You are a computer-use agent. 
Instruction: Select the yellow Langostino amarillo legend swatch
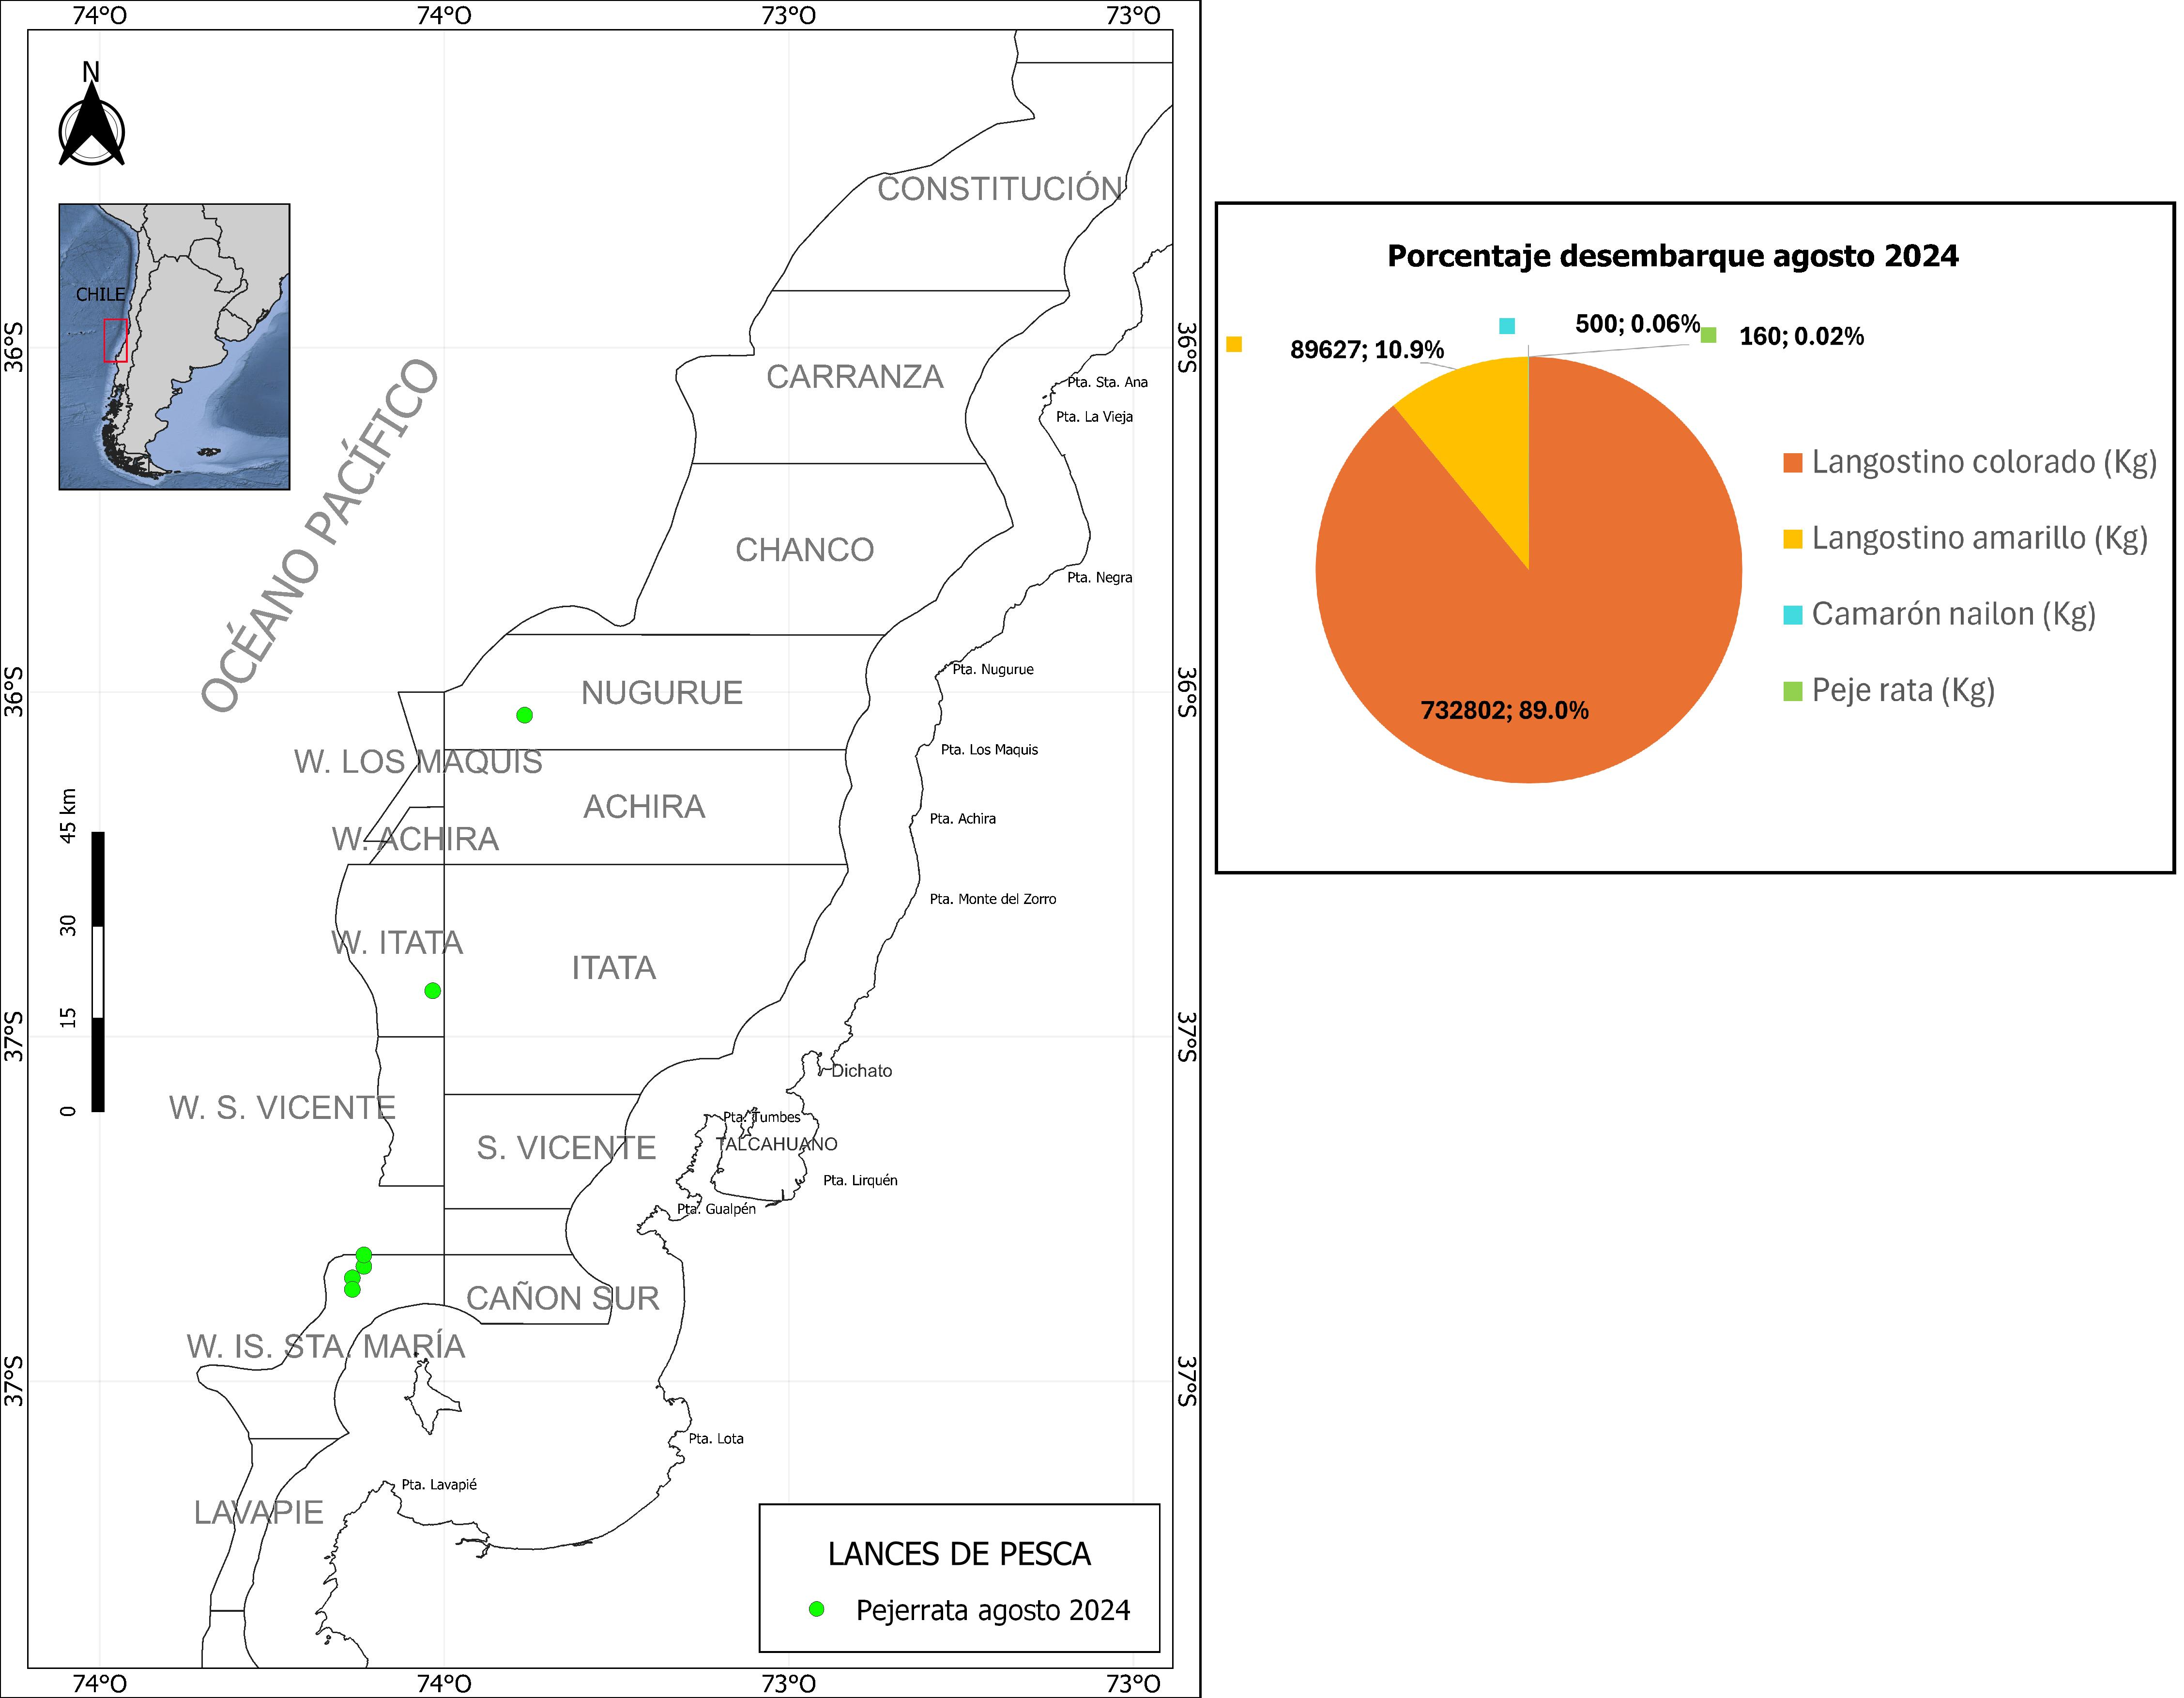point(1793,539)
